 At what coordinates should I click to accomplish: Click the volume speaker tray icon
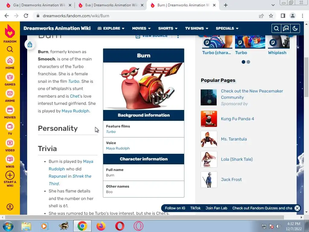click(279, 226)
